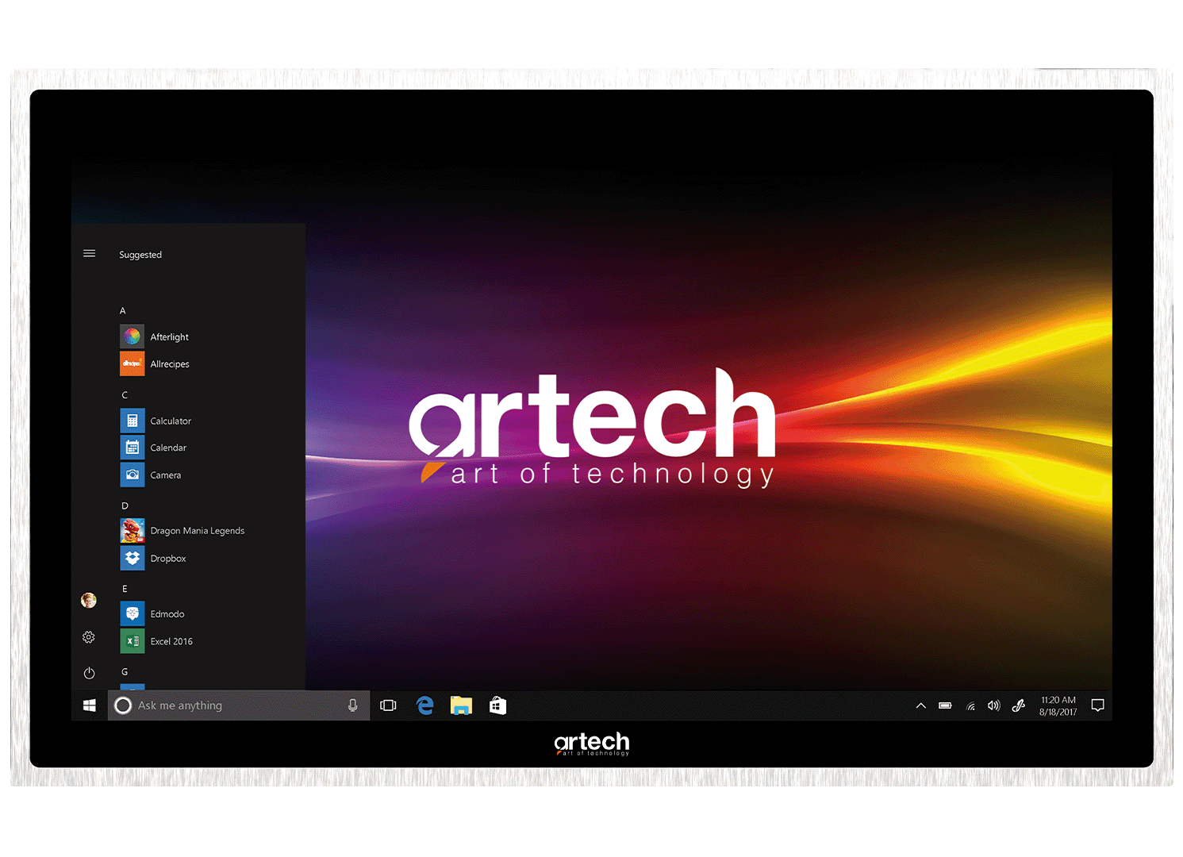Expand the Start menu hamburger

[x=89, y=254]
